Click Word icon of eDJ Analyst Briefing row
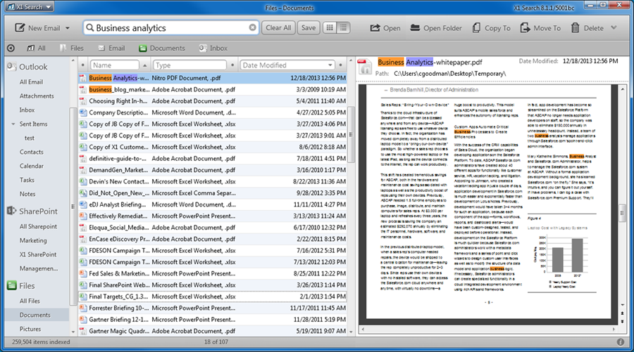The height and width of the screenshot is (352, 634). pos(83,204)
